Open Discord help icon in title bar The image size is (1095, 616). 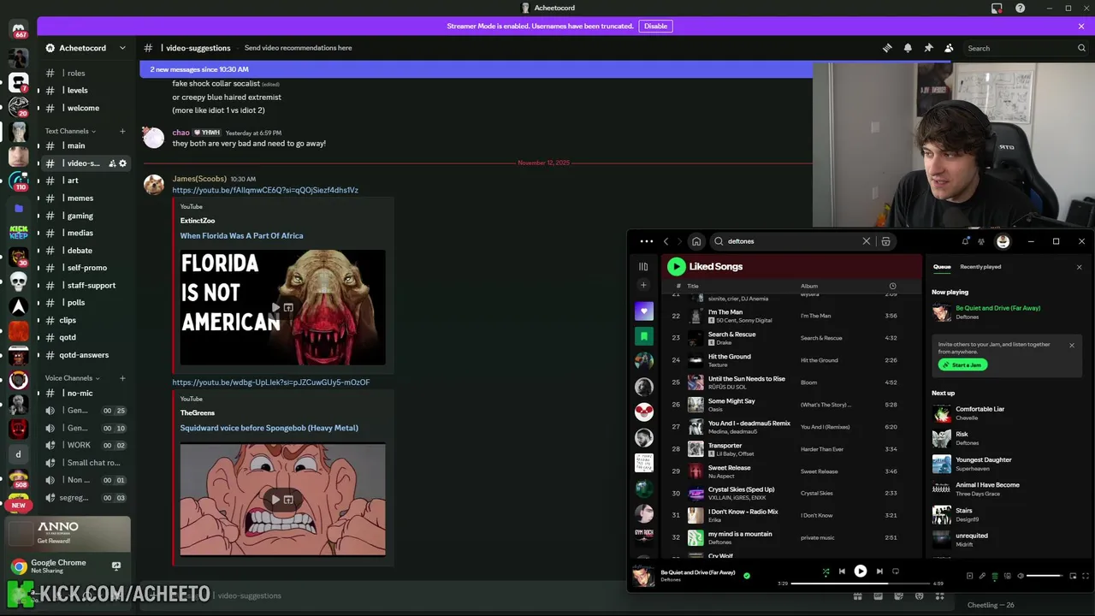(x=1020, y=8)
